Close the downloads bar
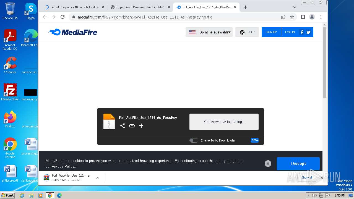 pos(322,178)
